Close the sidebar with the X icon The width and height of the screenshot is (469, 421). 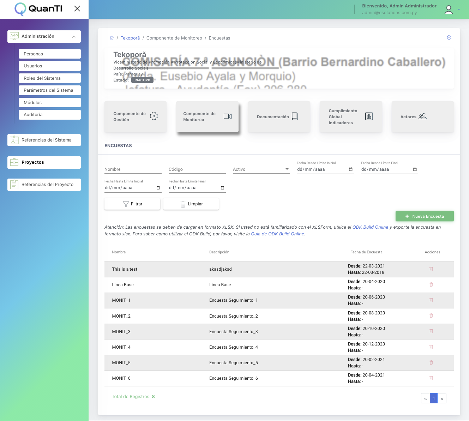coord(77,8)
